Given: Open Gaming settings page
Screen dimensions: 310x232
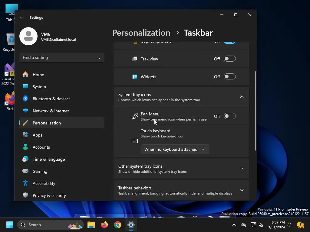Looking at the screenshot, I should pos(62,171).
